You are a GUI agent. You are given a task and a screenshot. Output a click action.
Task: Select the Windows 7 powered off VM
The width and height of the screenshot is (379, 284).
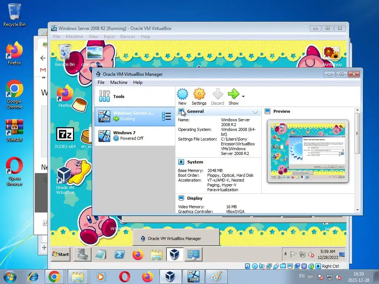[x=135, y=136]
